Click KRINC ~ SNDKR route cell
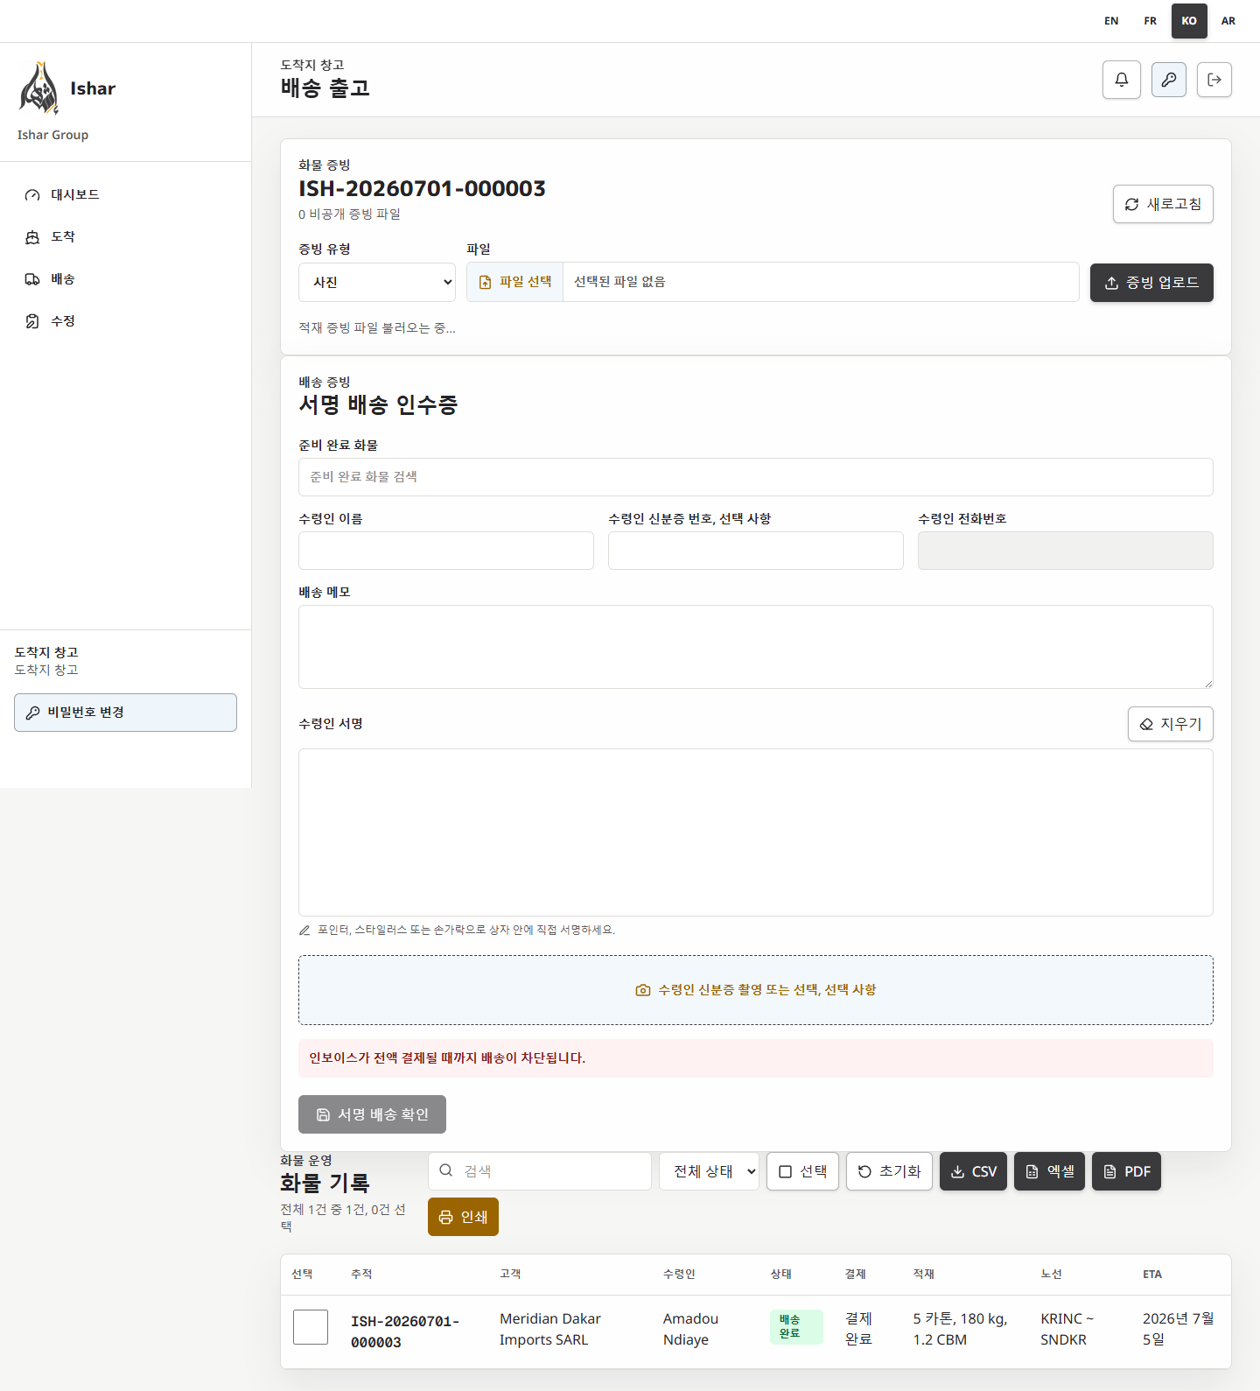 1067,1329
